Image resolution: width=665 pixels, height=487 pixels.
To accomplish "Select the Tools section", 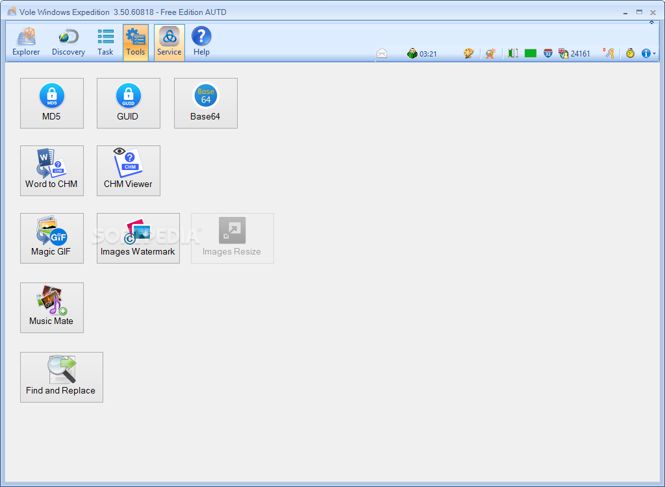I will 136,42.
